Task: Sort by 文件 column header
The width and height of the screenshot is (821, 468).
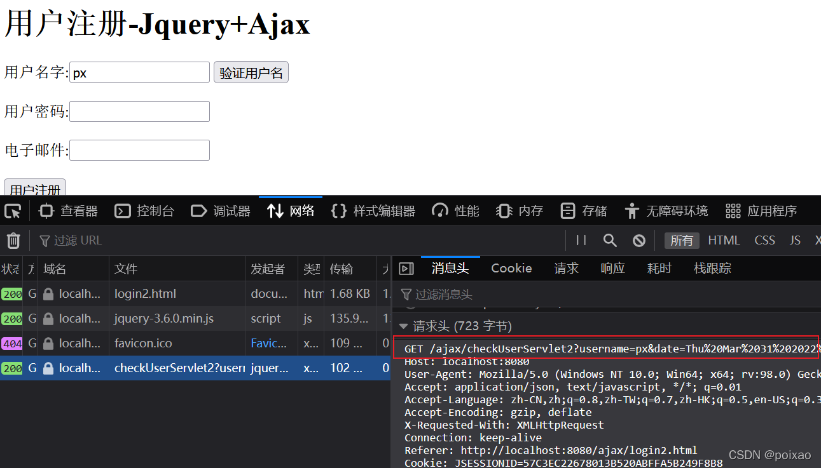Action: 177,269
